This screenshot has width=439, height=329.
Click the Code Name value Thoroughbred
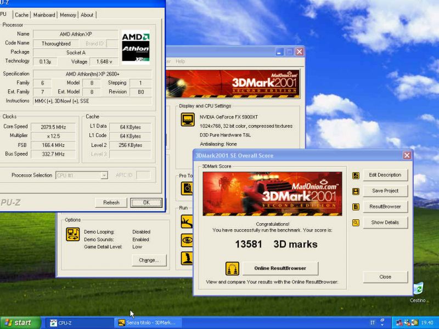click(x=56, y=44)
